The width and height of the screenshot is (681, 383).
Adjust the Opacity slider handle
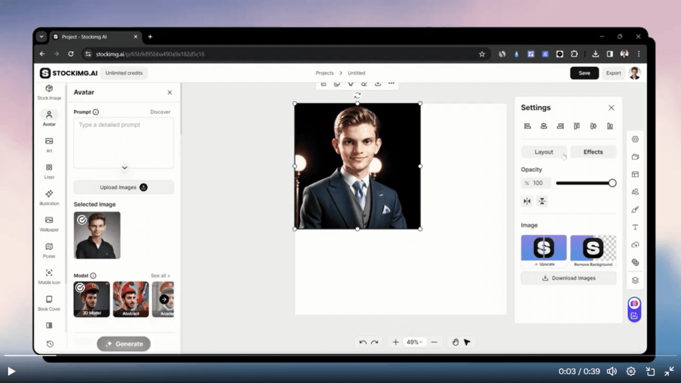612,183
